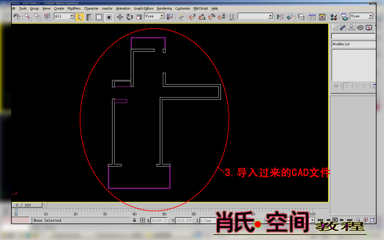Click Go to Start playback button
Viewport: 384px width, 240px height.
tap(320, 220)
